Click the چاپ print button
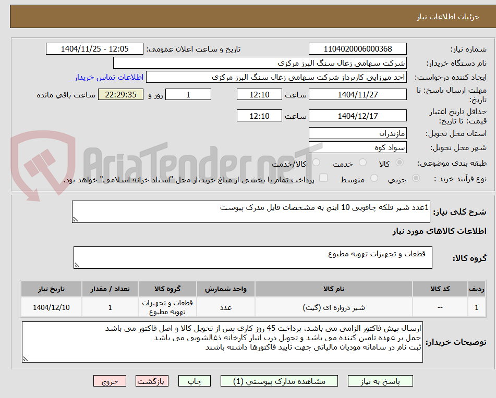This screenshot has height=398, width=496. [x=194, y=381]
